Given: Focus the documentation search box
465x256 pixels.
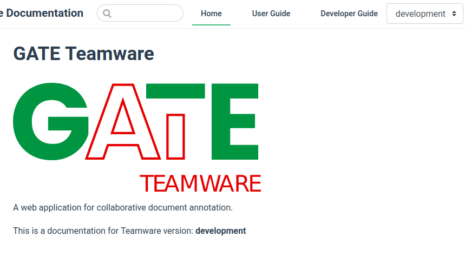Looking at the screenshot, I should (x=140, y=13).
